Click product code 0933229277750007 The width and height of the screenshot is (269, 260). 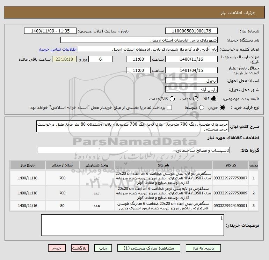[231, 178]
